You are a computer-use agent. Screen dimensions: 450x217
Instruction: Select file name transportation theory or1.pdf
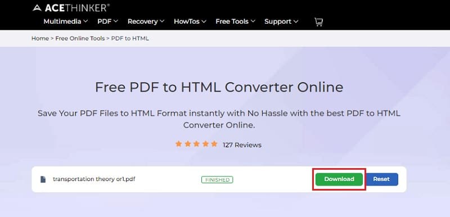[94, 179]
